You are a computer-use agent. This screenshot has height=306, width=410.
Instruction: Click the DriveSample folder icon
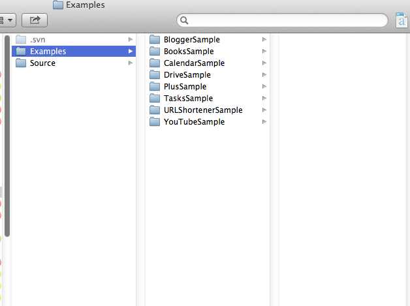point(155,75)
